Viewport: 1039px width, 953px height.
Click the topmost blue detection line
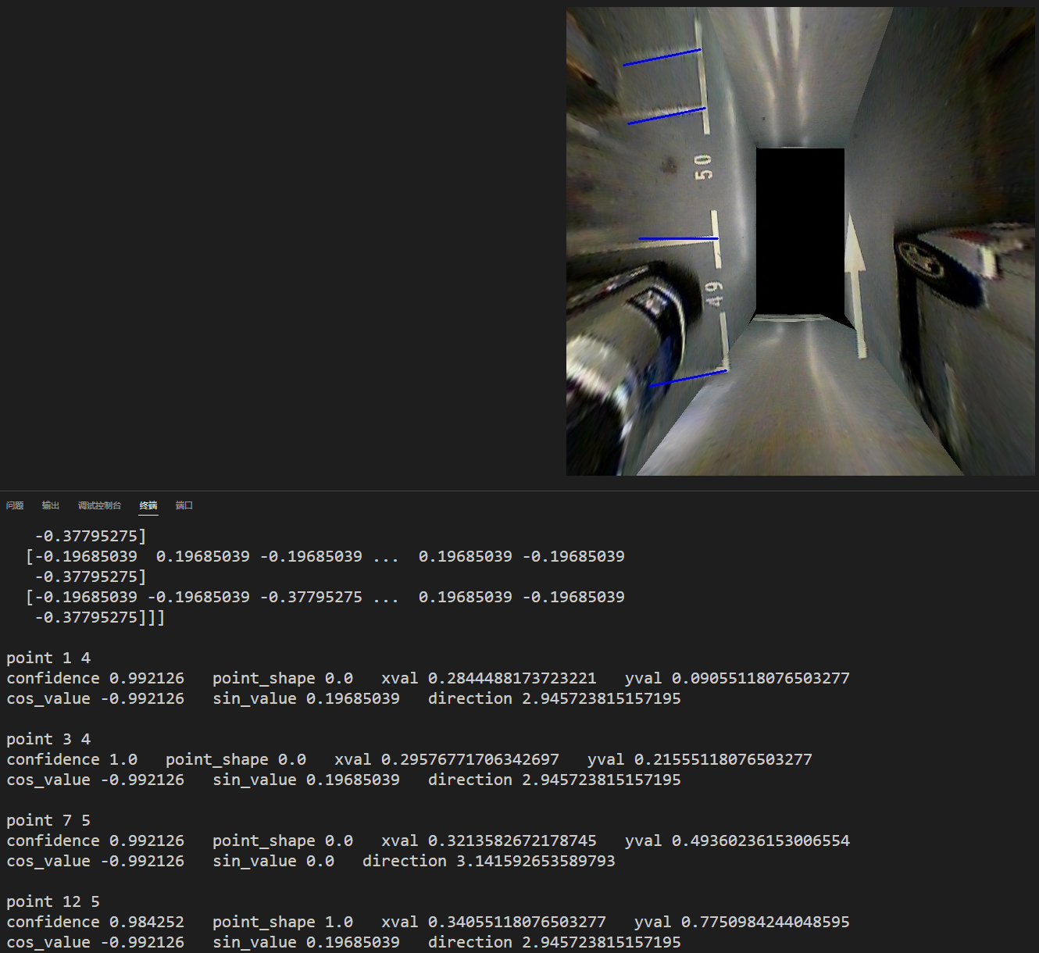[662, 57]
